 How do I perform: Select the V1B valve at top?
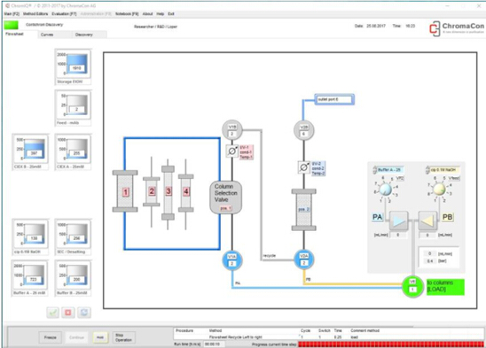pos(232,130)
